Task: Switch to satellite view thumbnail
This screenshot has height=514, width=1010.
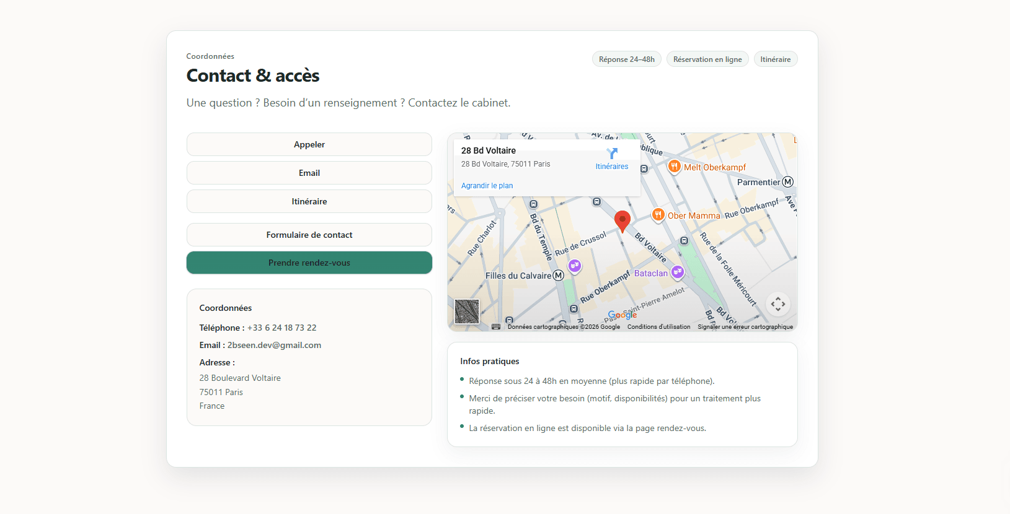Action: coord(467,311)
